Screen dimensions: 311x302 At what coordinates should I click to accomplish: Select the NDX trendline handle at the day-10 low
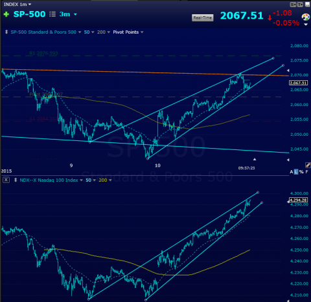146,300
